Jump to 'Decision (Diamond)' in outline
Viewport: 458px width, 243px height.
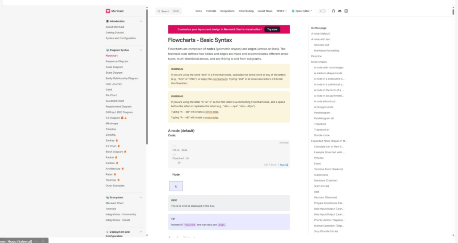[x=326, y=197]
